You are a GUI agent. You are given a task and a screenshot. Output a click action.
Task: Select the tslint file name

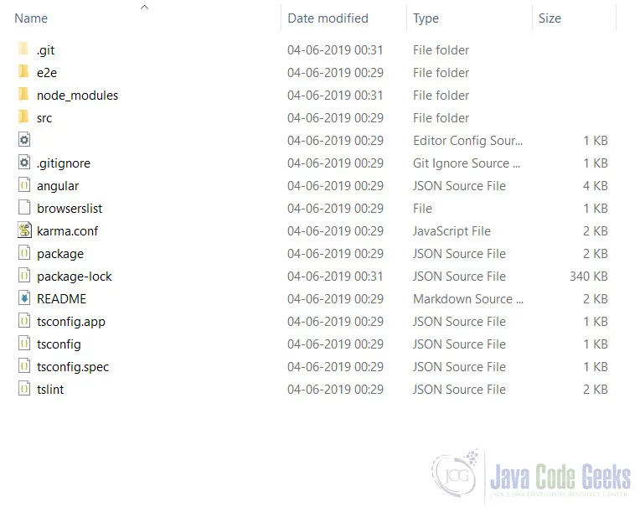click(x=50, y=390)
